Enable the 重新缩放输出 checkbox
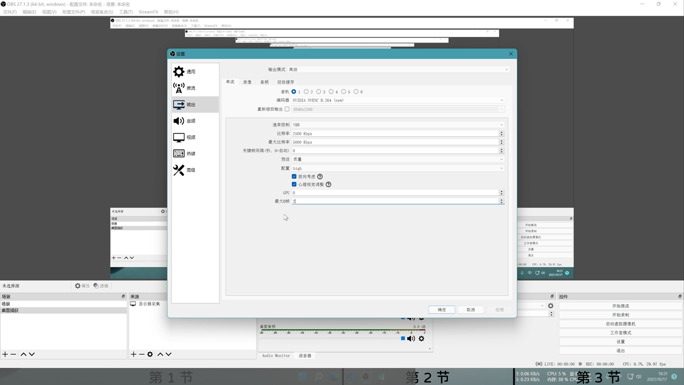The width and height of the screenshot is (684, 385). tap(287, 109)
